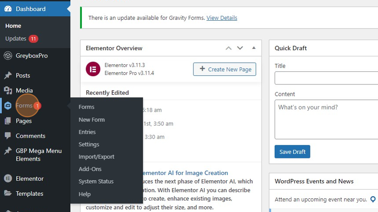Image resolution: width=378 pixels, height=212 pixels.
Task: Open Forms in the flyout submenu
Action: click(86, 107)
